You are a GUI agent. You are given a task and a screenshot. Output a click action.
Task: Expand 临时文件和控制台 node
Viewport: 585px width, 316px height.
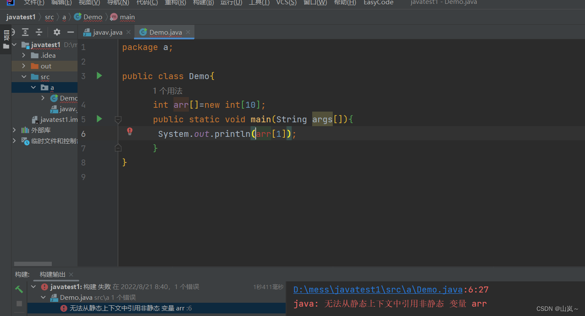coord(15,141)
